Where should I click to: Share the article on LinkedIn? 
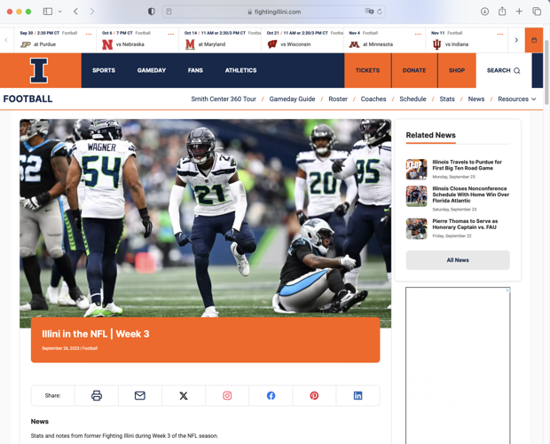[x=357, y=395]
